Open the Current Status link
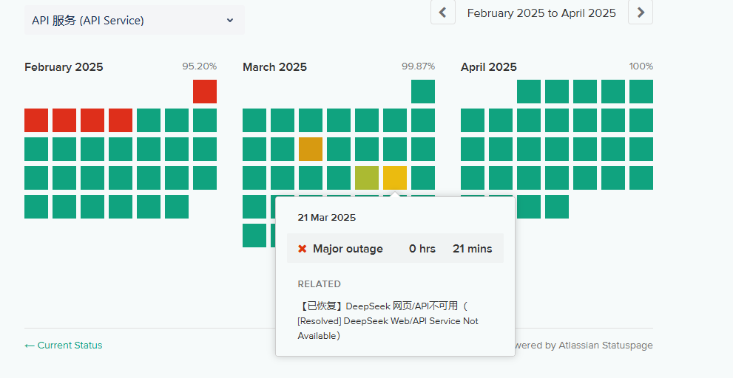The height and width of the screenshot is (378, 733). pos(63,346)
